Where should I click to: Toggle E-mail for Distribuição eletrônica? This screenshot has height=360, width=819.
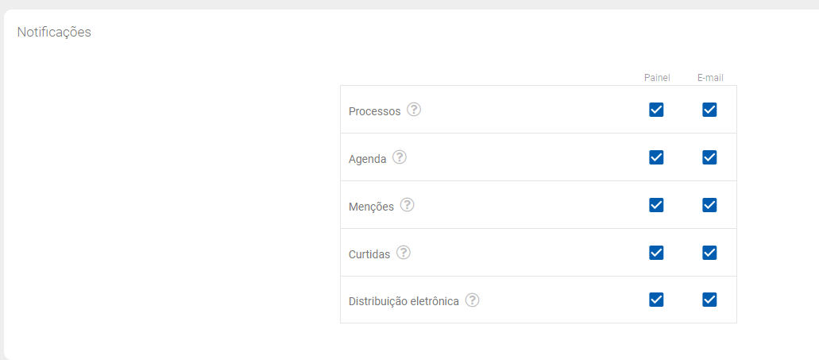(x=709, y=300)
